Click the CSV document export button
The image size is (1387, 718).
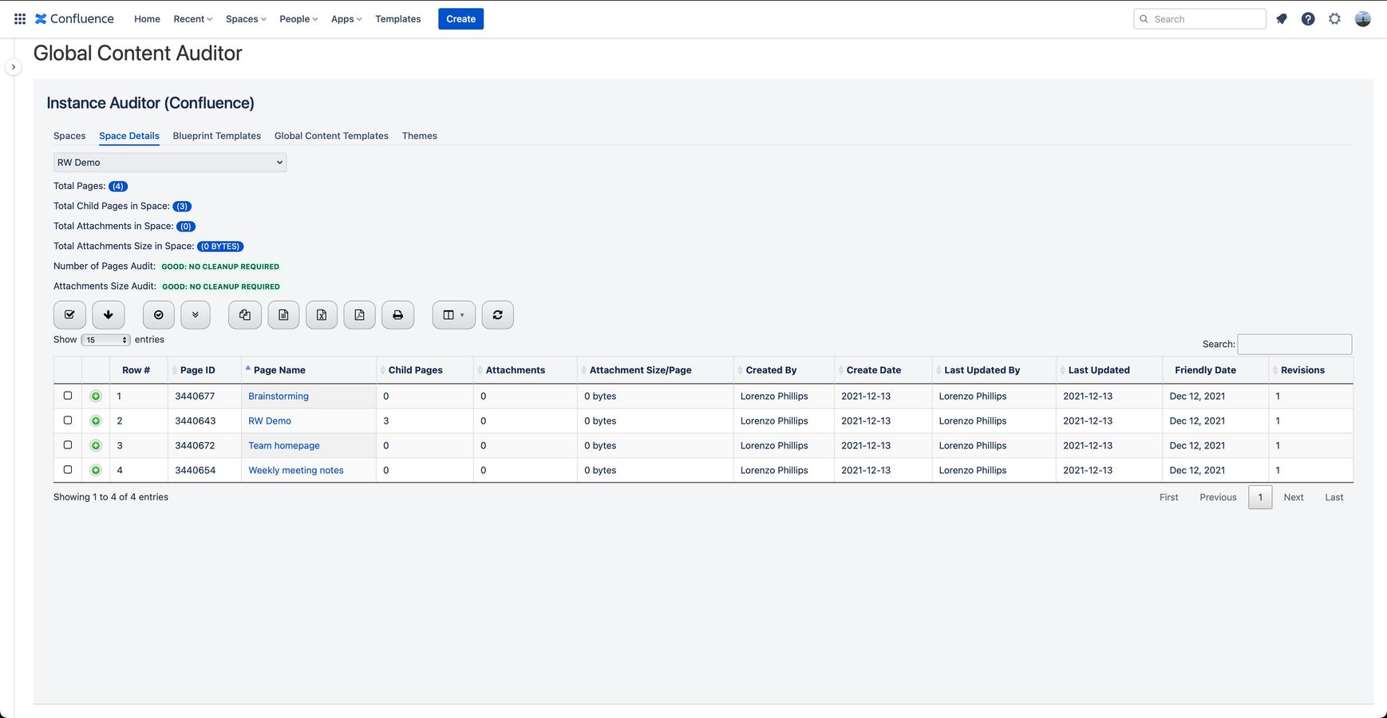[283, 314]
